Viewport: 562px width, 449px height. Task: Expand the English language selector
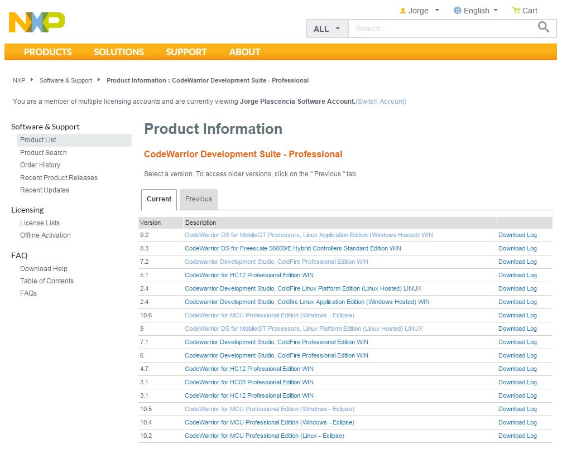(475, 11)
